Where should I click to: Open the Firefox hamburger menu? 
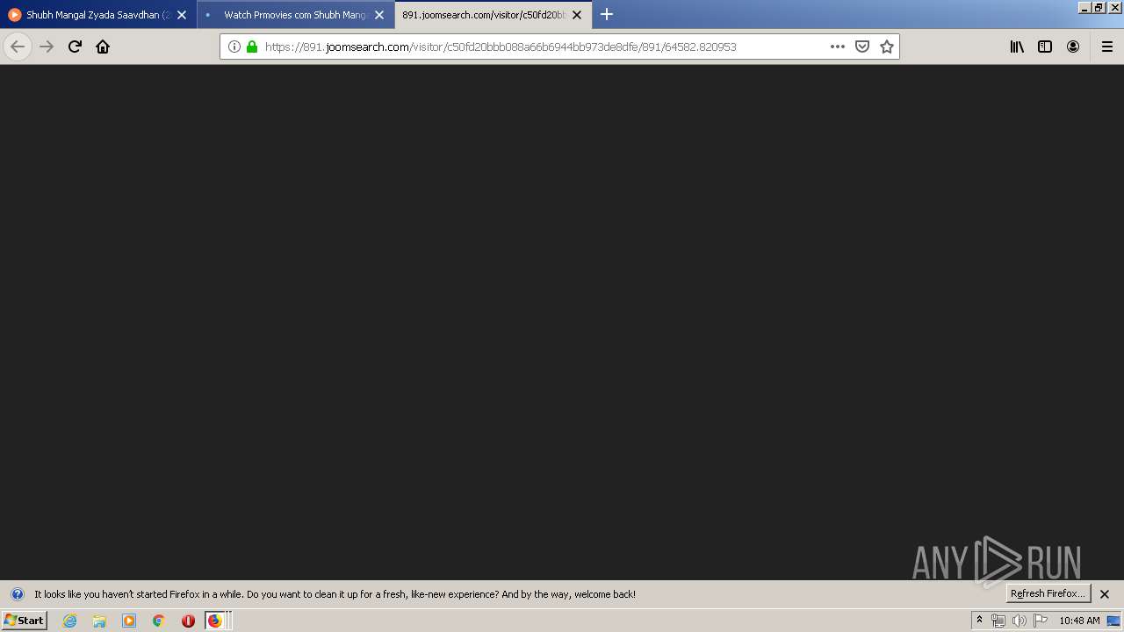[x=1107, y=47]
